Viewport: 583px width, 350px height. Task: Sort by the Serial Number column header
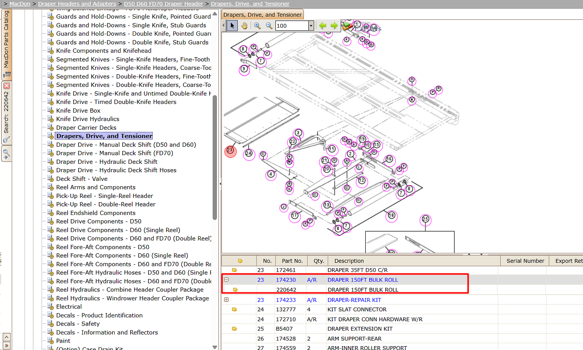[x=525, y=261]
